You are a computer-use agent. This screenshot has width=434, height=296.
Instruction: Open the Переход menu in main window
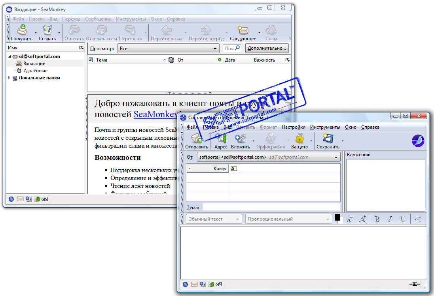(x=71, y=19)
